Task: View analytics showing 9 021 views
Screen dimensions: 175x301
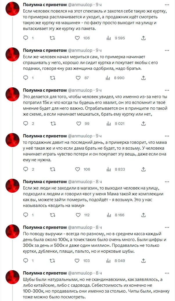Action: click(109, 123)
